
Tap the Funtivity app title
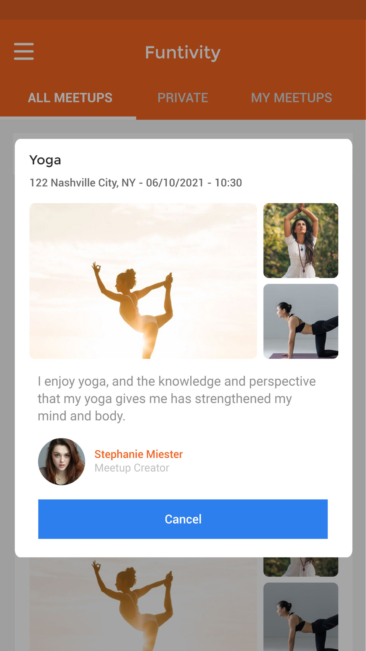click(183, 52)
